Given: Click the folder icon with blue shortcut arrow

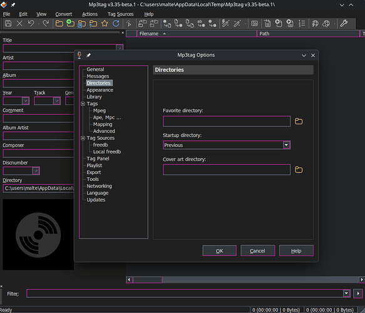Looking at the screenshot, I should pyautogui.click(x=82, y=24).
